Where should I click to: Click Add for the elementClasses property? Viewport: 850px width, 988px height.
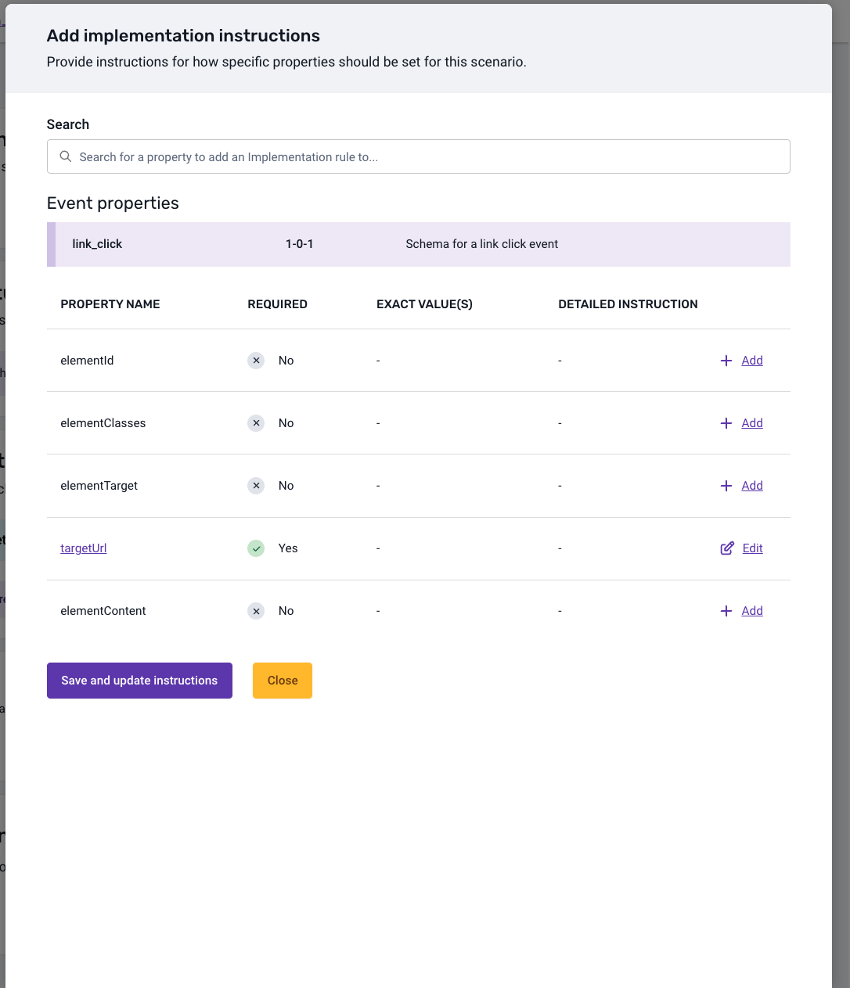tap(751, 422)
